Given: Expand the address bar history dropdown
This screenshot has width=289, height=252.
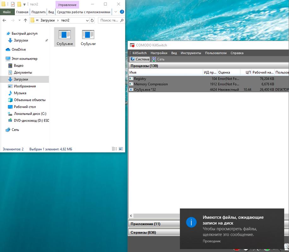Looking at the screenshot, I should (x=87, y=20).
